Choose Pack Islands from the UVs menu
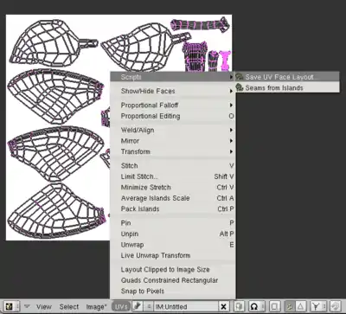Viewport: 346px width, 314px height. coord(173,208)
